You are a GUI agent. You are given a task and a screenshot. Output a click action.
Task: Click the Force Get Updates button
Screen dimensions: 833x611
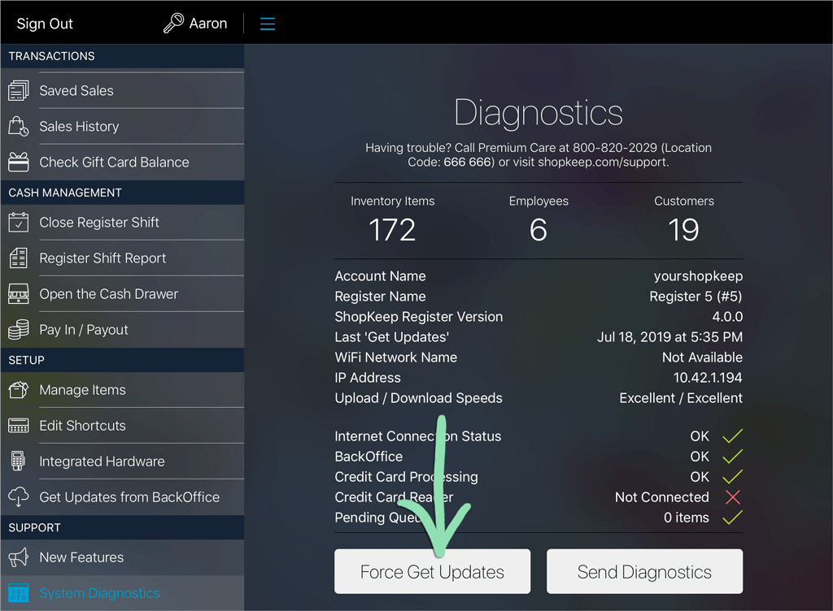click(x=433, y=571)
